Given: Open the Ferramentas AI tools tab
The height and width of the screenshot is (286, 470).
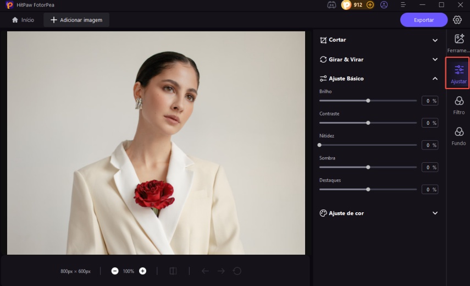Looking at the screenshot, I should (458, 43).
